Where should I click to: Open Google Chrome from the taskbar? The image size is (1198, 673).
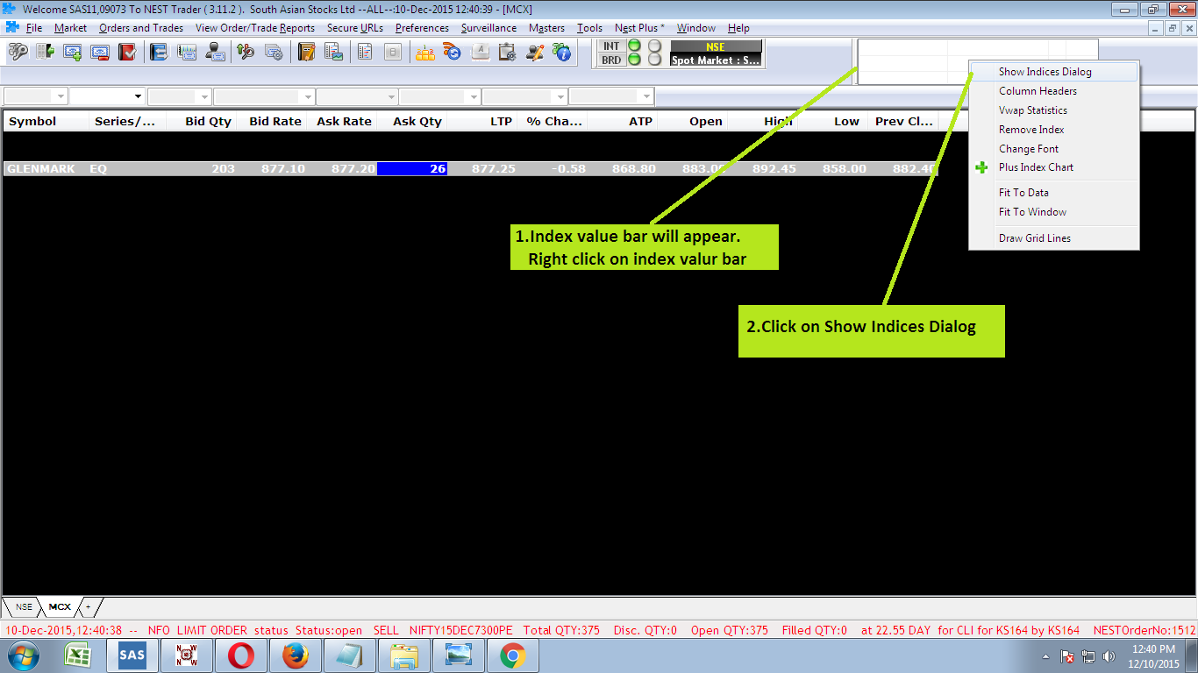coord(513,655)
